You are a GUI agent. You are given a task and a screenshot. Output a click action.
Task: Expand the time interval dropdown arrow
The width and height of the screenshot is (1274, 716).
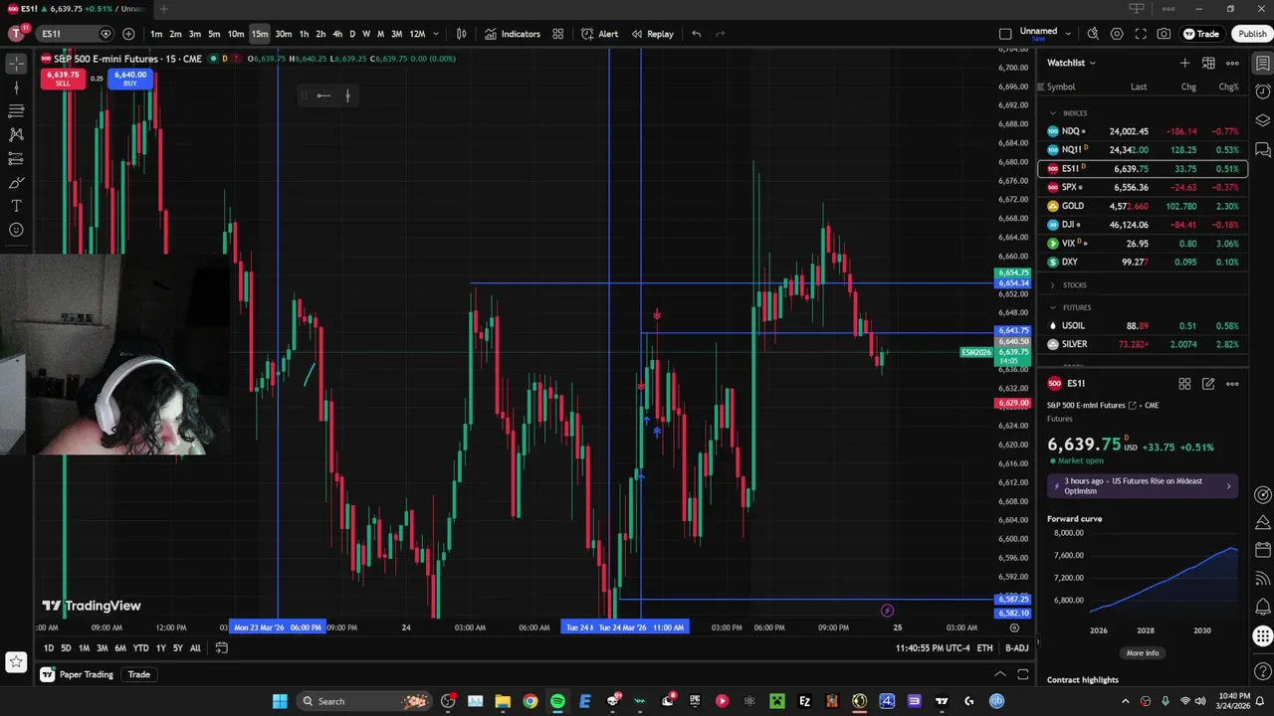point(436,34)
